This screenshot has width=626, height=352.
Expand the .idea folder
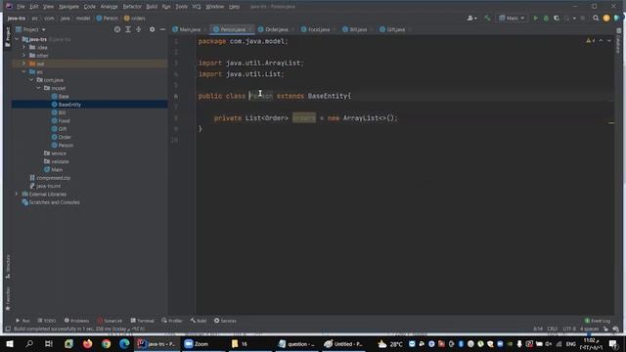pyautogui.click(x=23, y=48)
